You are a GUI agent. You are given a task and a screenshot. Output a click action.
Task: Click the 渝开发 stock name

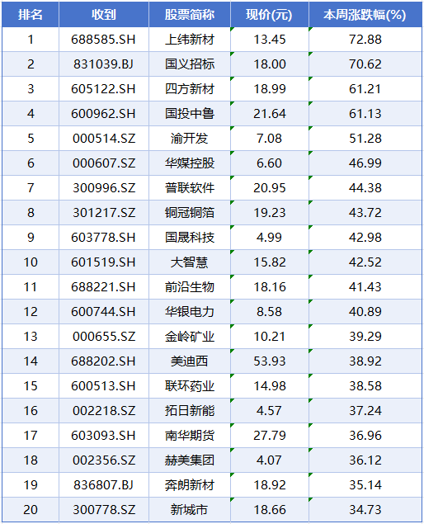[190, 139]
